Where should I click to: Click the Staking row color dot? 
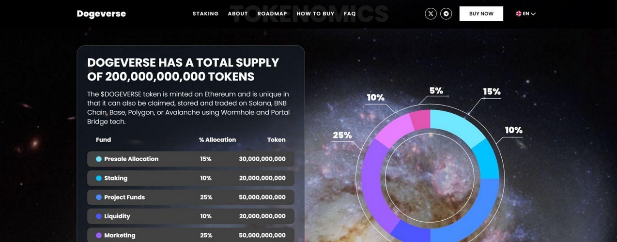(x=99, y=178)
